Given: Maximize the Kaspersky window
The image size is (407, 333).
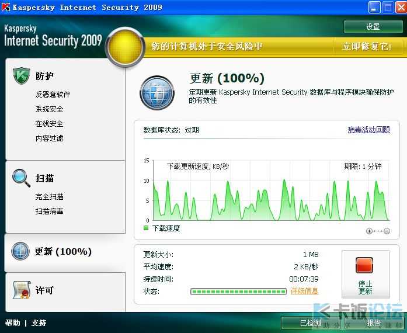Looking at the screenshot, I should tap(388, 7).
